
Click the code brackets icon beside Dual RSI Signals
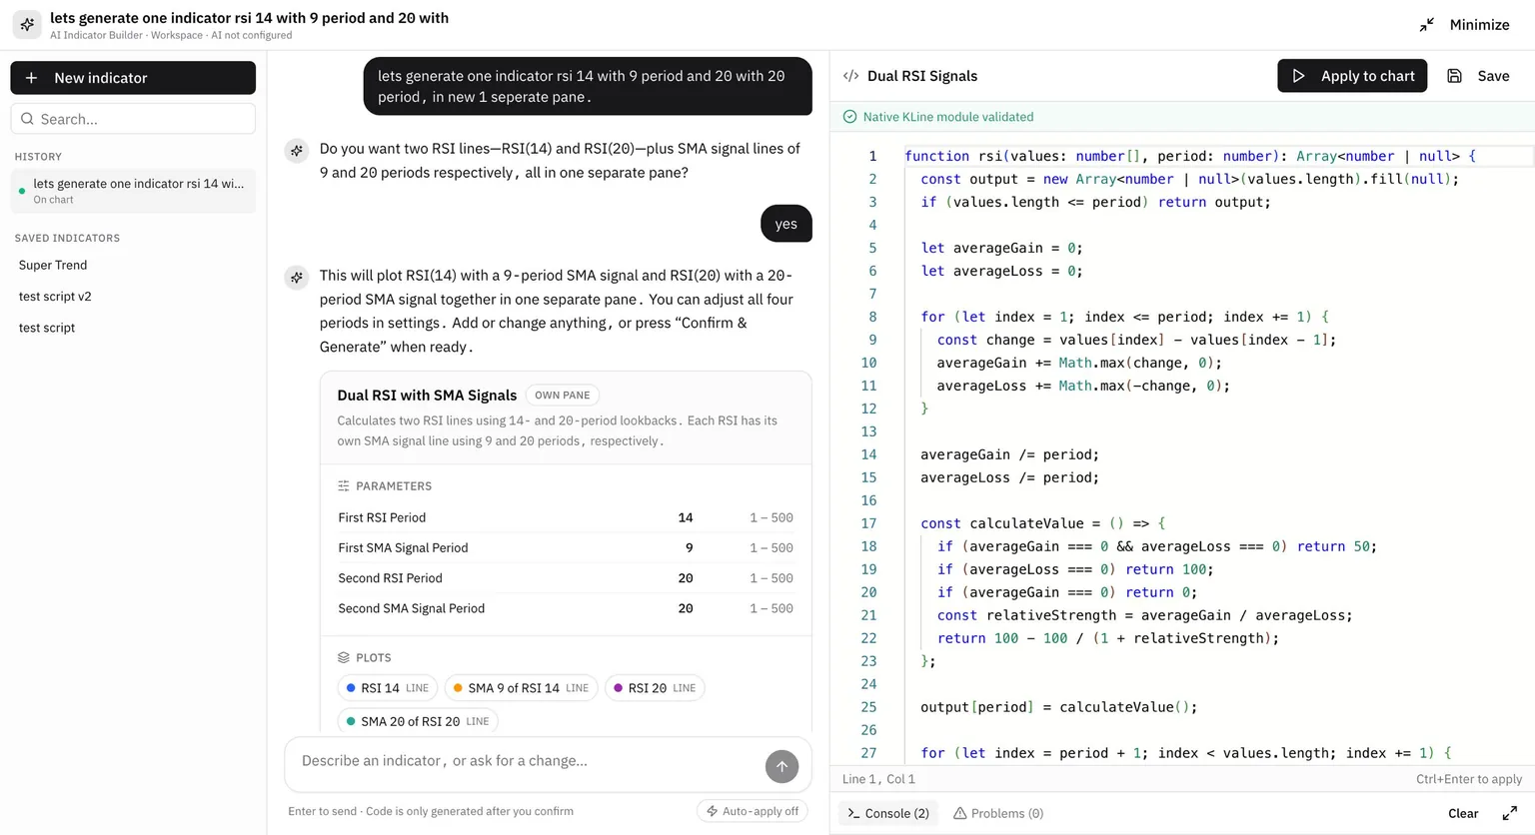tap(850, 76)
